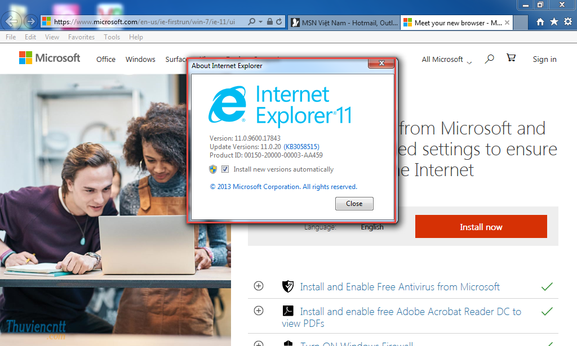Open the KB3058515 update link
The width and height of the screenshot is (577, 346).
pyautogui.click(x=301, y=146)
